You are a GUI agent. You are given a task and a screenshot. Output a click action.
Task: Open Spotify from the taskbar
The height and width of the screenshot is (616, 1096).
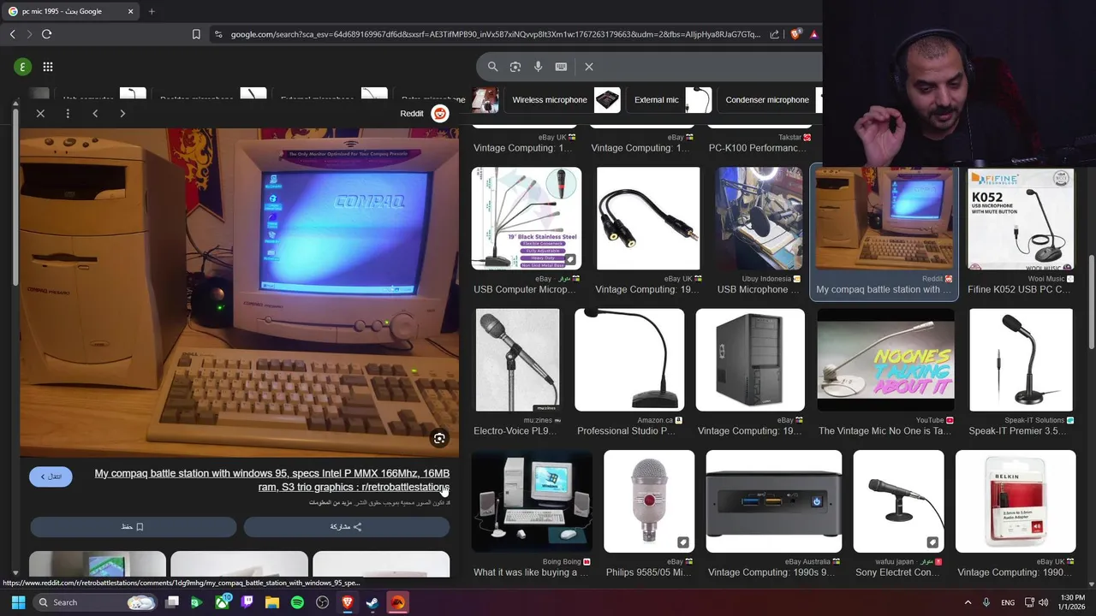pyautogui.click(x=297, y=602)
